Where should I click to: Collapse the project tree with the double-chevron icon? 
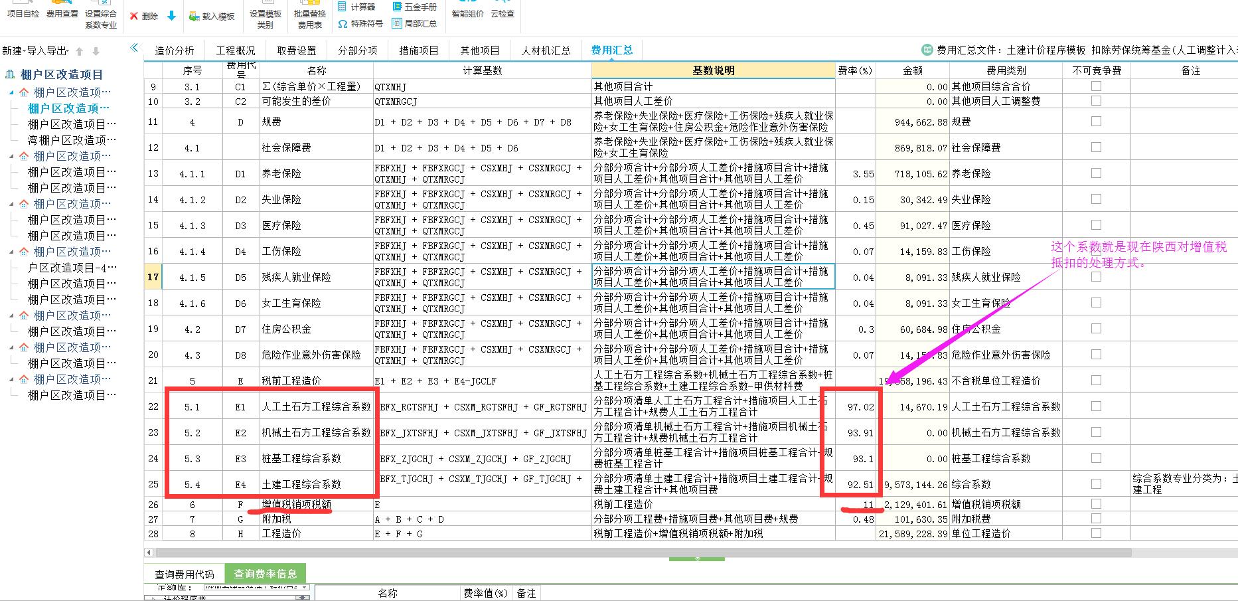pos(134,47)
